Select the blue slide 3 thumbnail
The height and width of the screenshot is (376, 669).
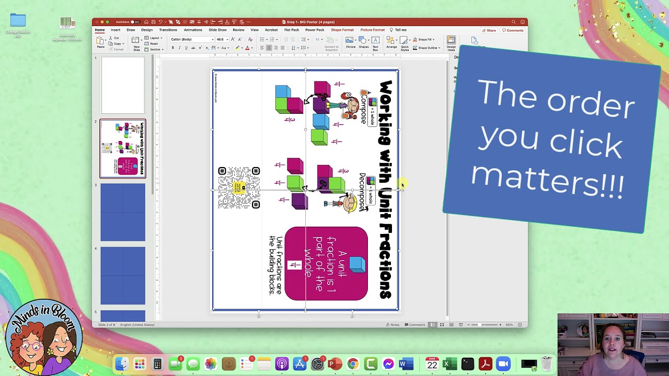[x=123, y=212]
